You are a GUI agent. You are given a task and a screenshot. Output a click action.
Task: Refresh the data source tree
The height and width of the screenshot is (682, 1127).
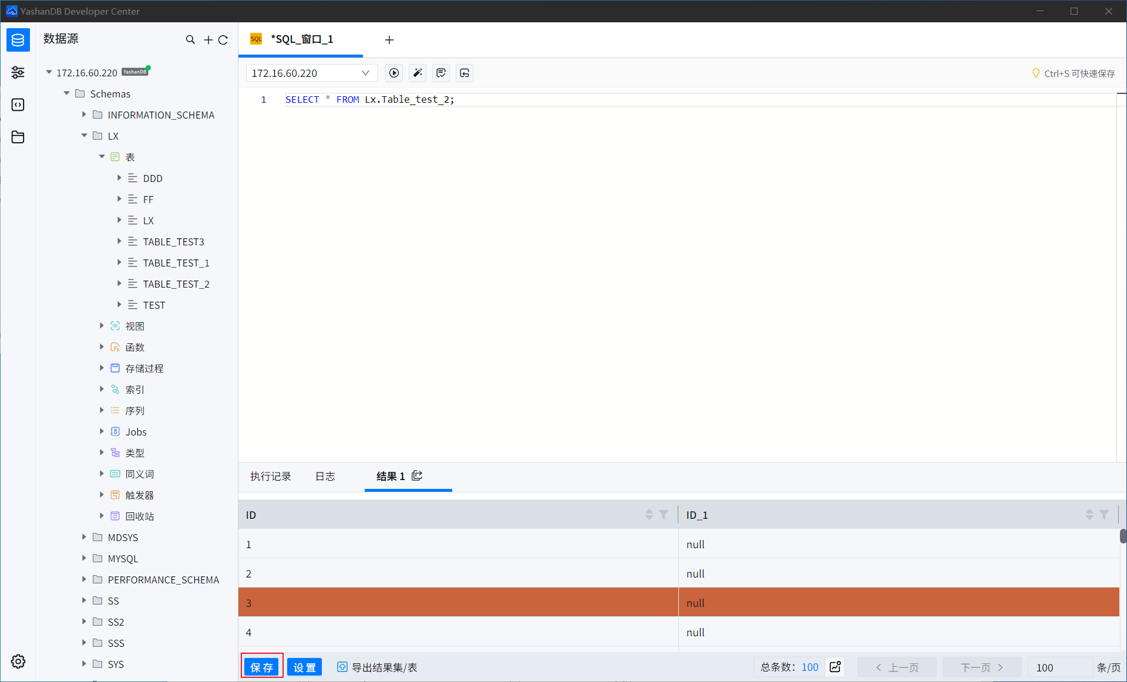coord(223,39)
